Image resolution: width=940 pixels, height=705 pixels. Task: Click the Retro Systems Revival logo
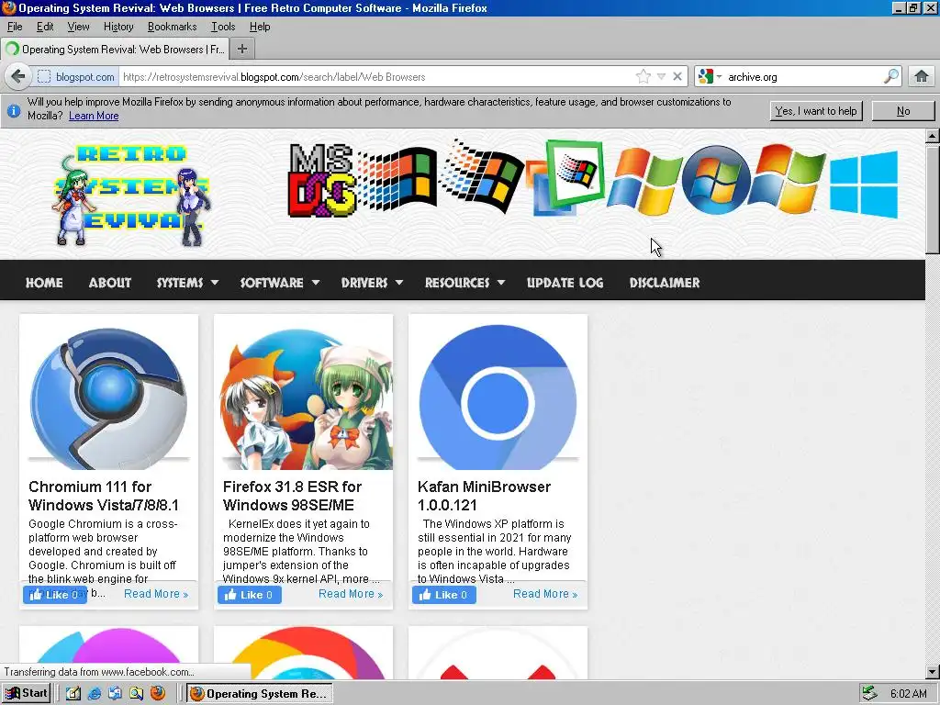132,196
